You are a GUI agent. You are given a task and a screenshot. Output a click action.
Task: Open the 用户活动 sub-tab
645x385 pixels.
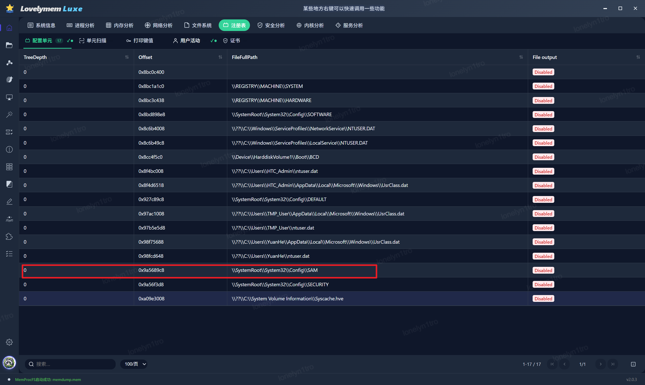[186, 41]
